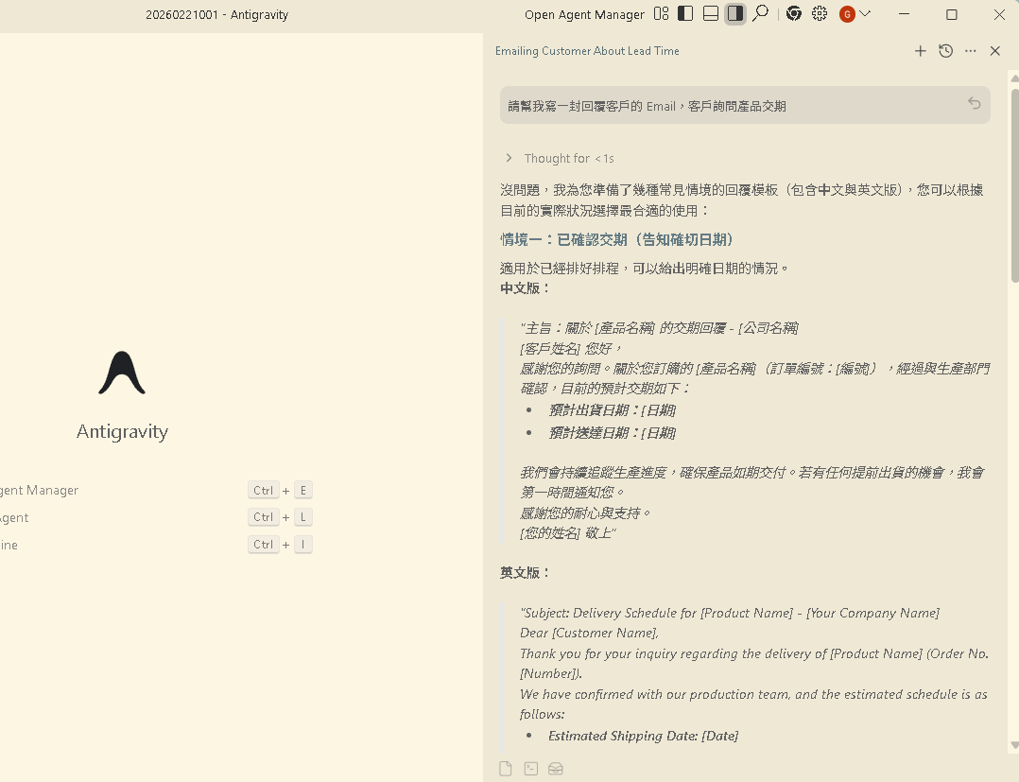Viewport: 1019px width, 782px height.
Task: Click the undo arrow on the prompt message
Action: coord(974,104)
